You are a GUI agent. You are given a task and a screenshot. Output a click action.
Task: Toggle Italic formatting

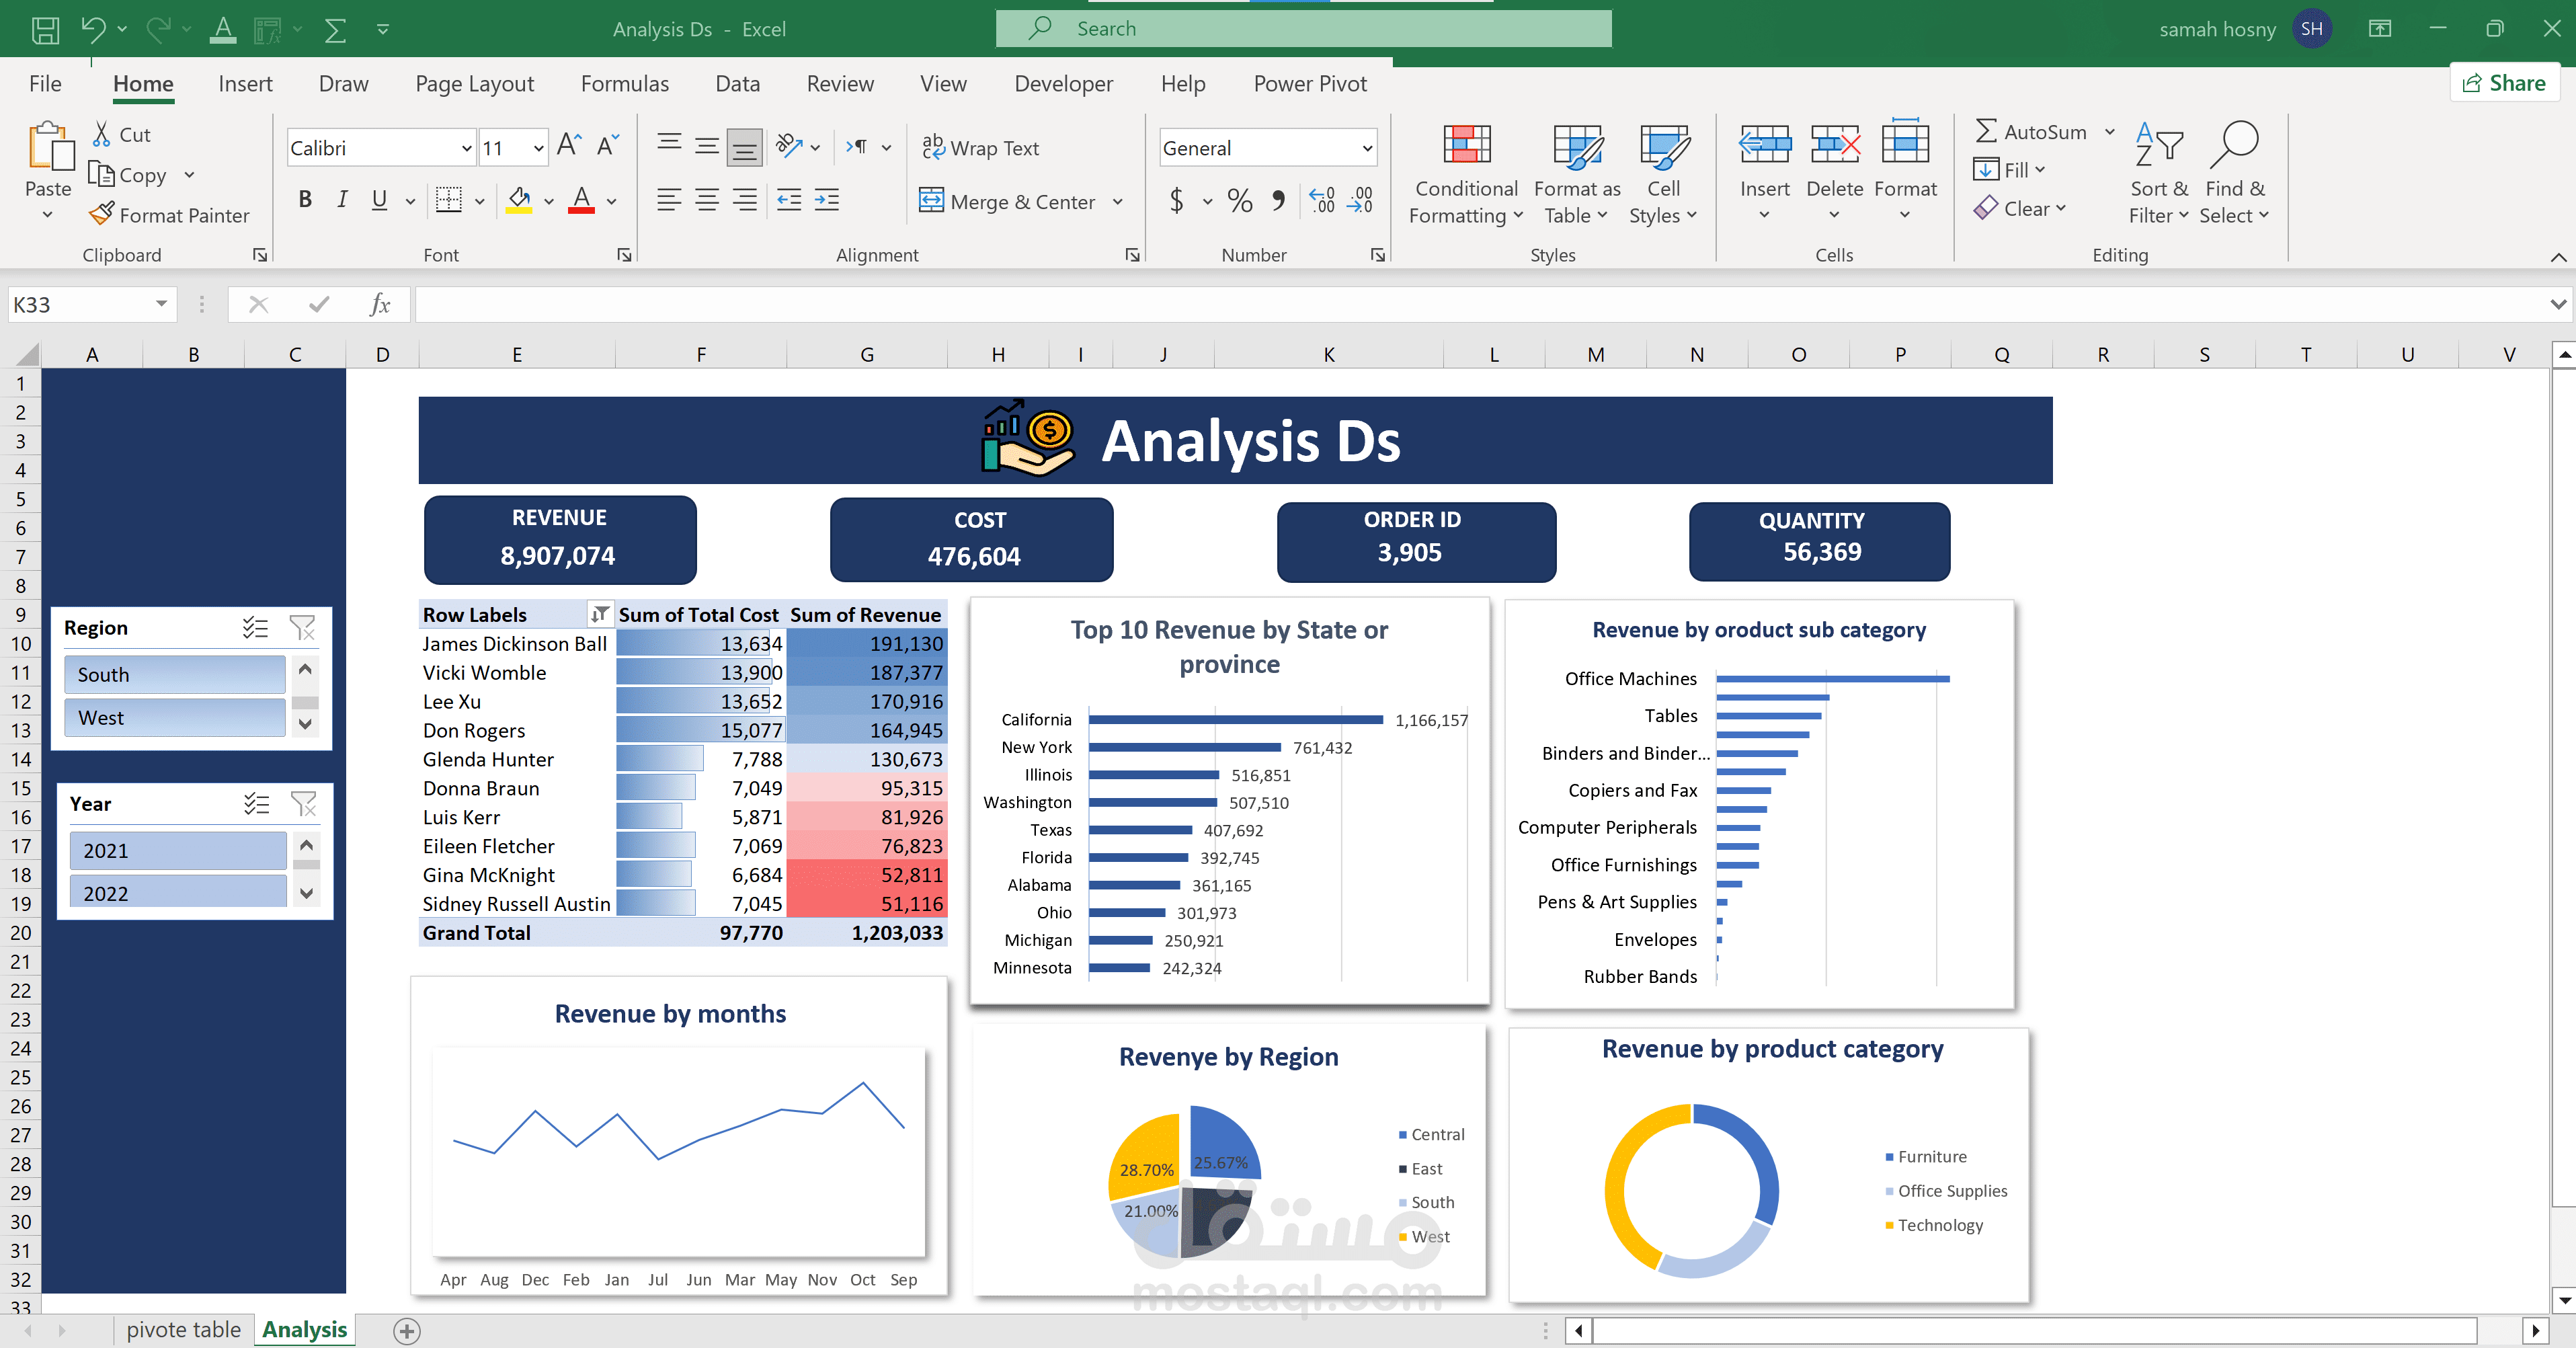pos(342,200)
